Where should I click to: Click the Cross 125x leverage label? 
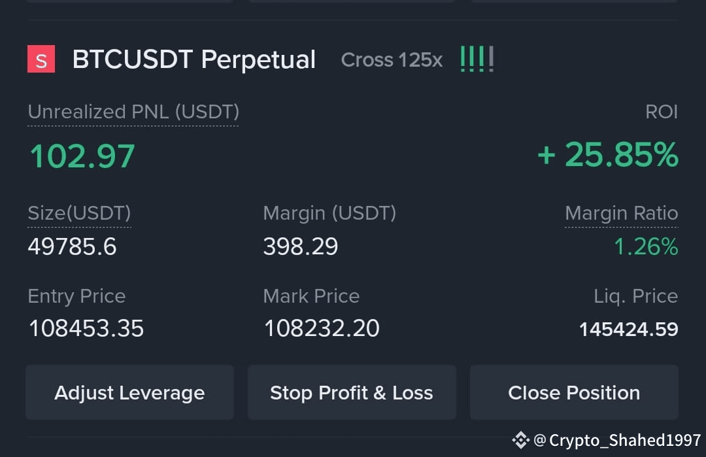point(392,60)
